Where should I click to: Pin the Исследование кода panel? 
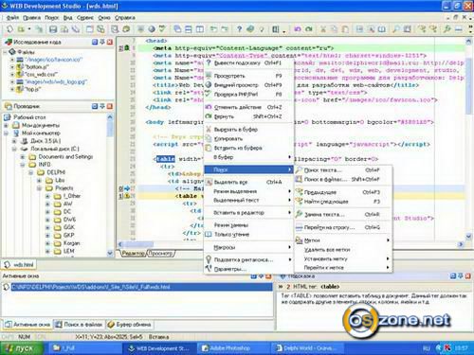102,42
